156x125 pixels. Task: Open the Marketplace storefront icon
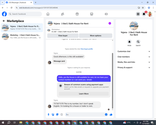click(92, 14)
